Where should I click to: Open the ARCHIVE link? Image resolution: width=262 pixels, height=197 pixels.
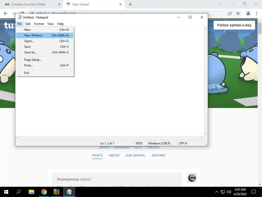coord(159,155)
